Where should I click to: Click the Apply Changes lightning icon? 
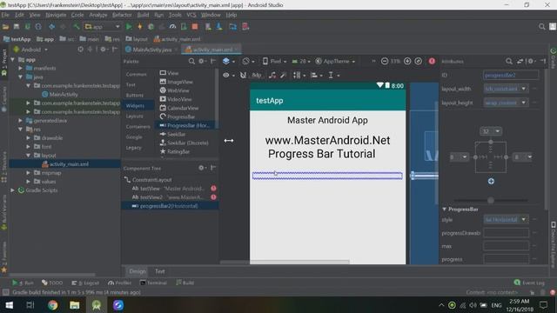pos(139,27)
